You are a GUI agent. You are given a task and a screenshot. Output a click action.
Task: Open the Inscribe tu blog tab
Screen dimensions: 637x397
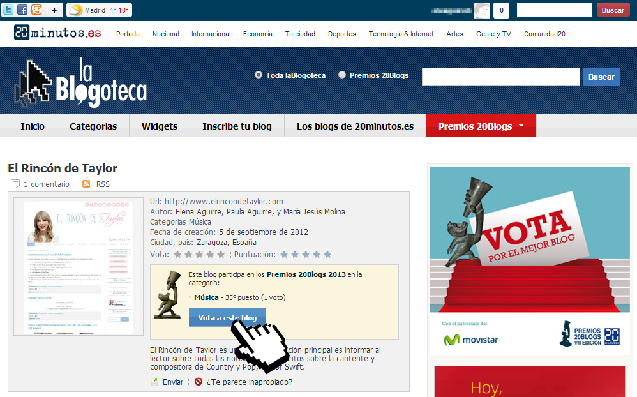click(237, 126)
